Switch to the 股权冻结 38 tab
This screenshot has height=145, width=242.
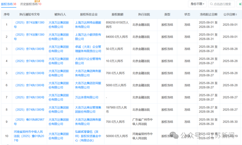[9, 4]
